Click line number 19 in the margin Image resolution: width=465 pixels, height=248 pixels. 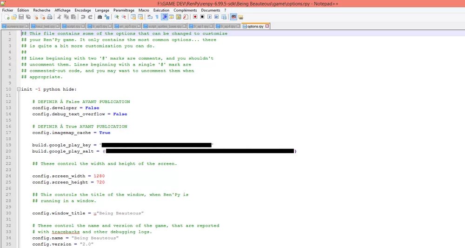click(8, 145)
